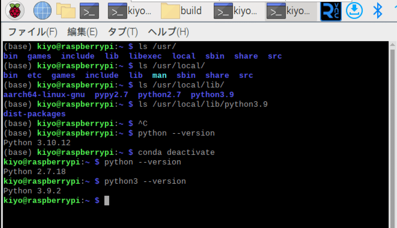The image size is (397, 228).
Task: Click the 'Python 3.9.2' output line
Action: point(32,191)
